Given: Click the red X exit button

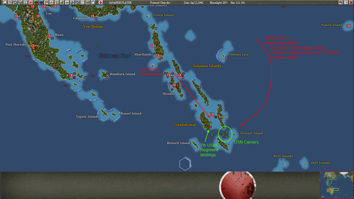Looking at the screenshot, I should pos(351,3).
